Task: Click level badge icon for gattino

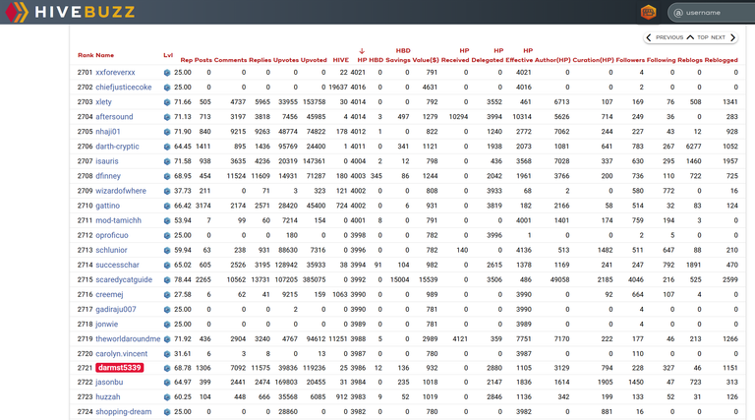Action: pyautogui.click(x=167, y=207)
